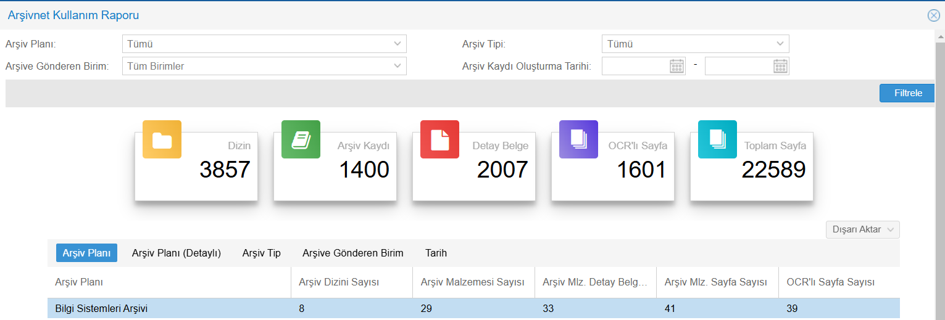The image size is (945, 320).
Task: Close the Arşivnet Kullanım Raporu window
Action: pyautogui.click(x=933, y=15)
